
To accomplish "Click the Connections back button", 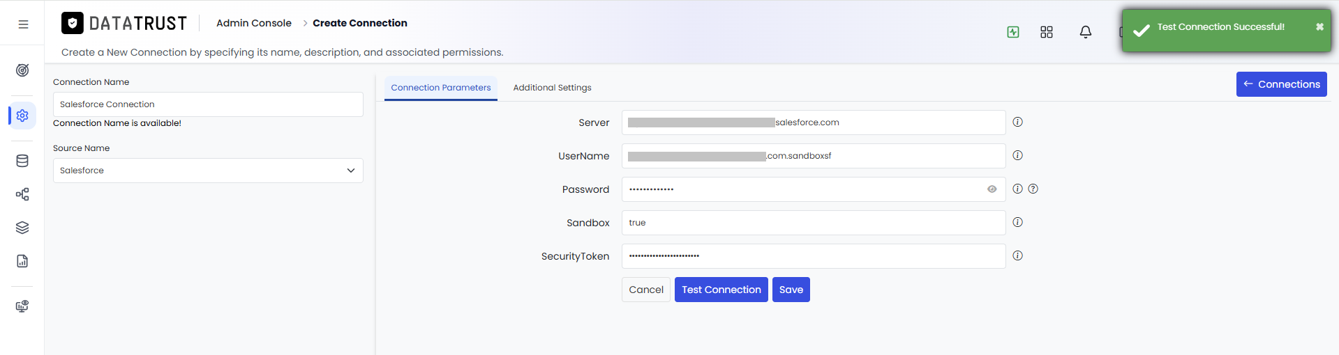I will point(1281,84).
